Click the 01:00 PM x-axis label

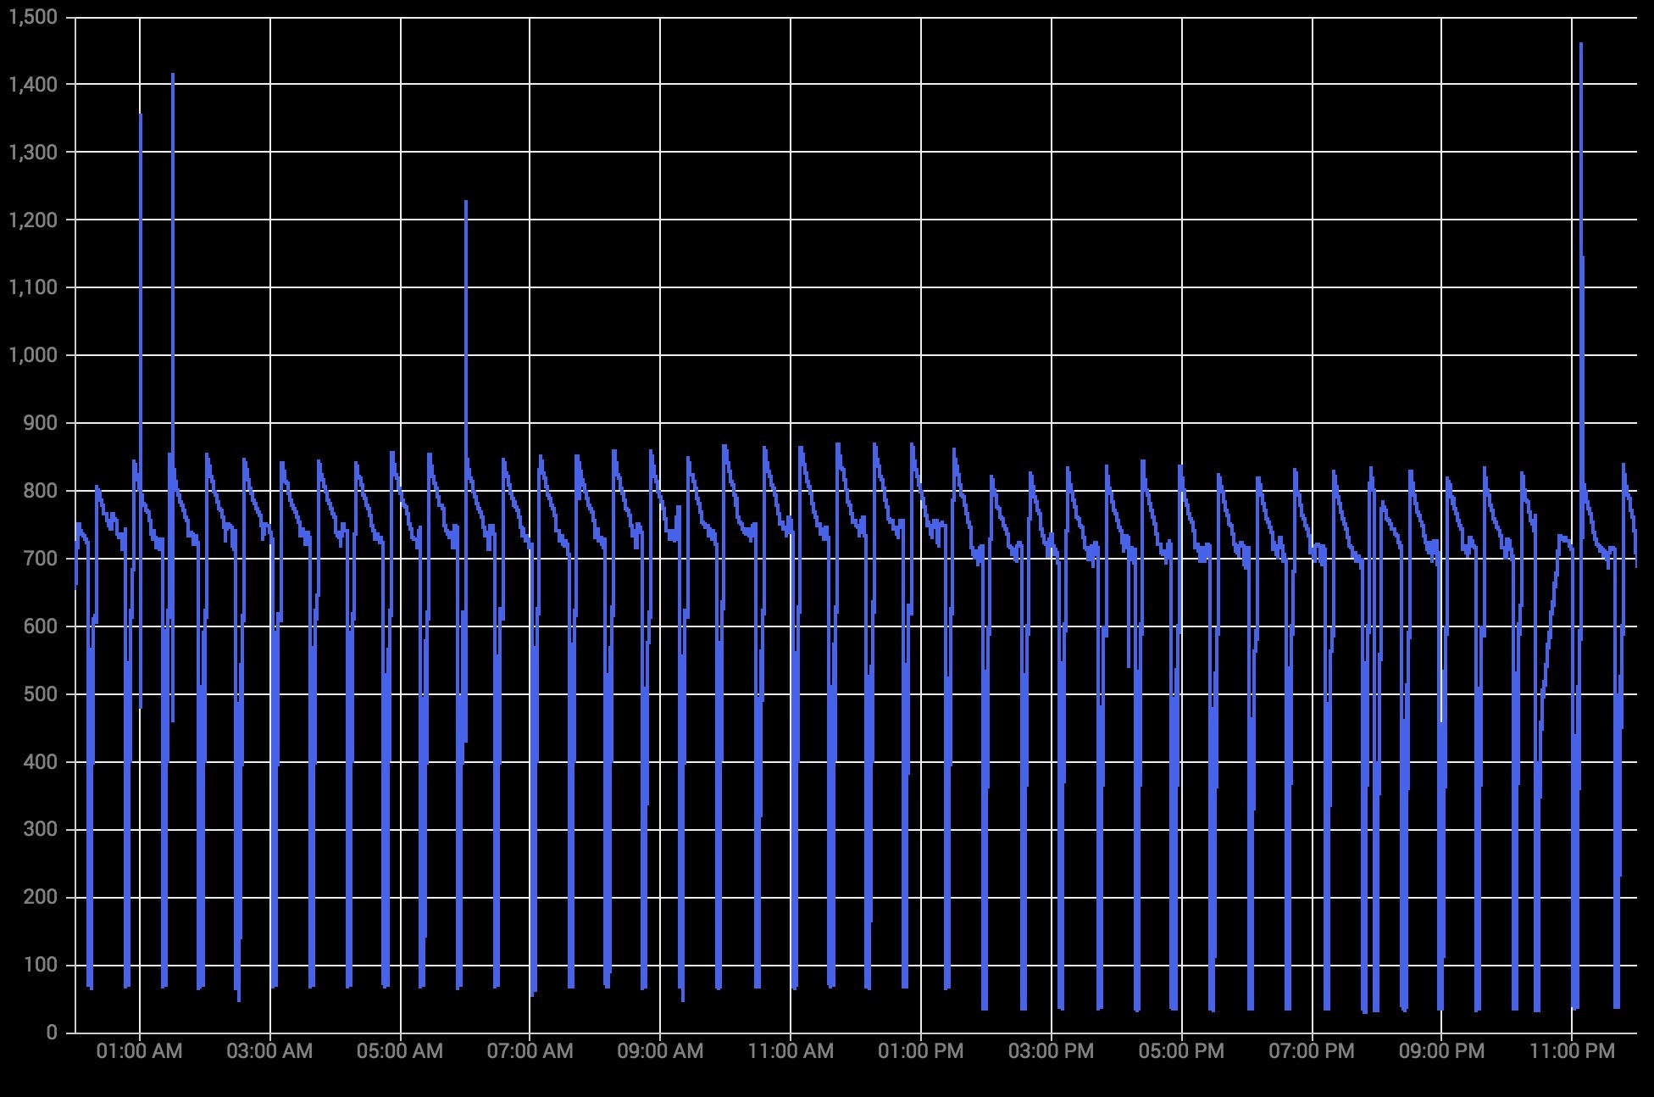921,1051
